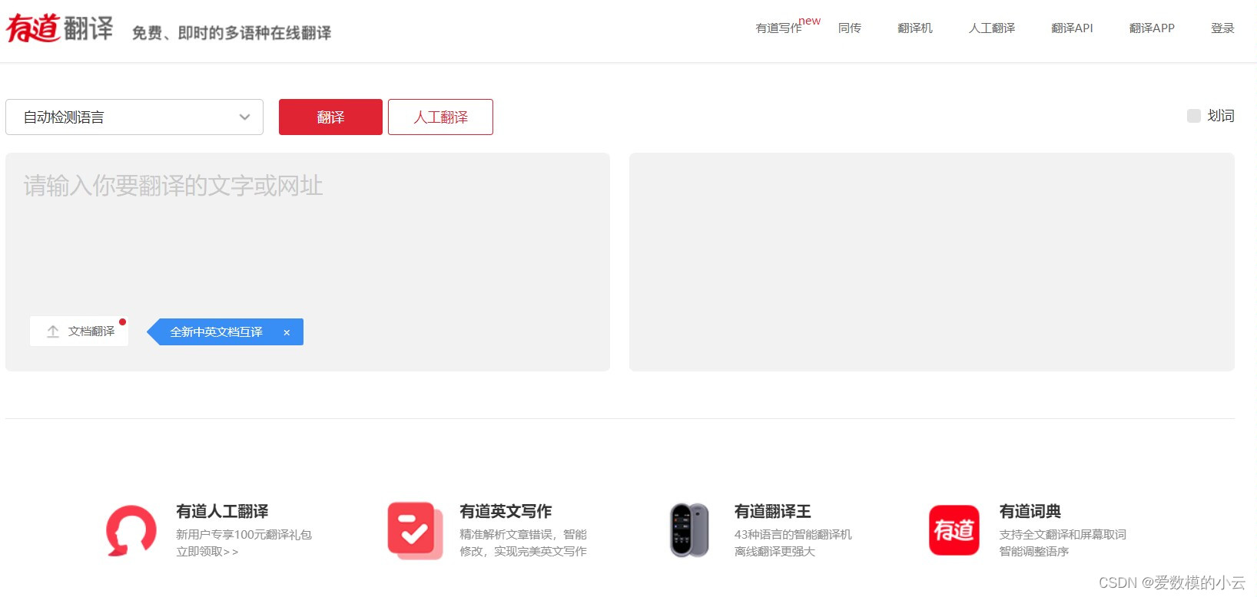Close the 全新中英文档互译 tooltip
This screenshot has height=597, width=1257.
click(287, 332)
